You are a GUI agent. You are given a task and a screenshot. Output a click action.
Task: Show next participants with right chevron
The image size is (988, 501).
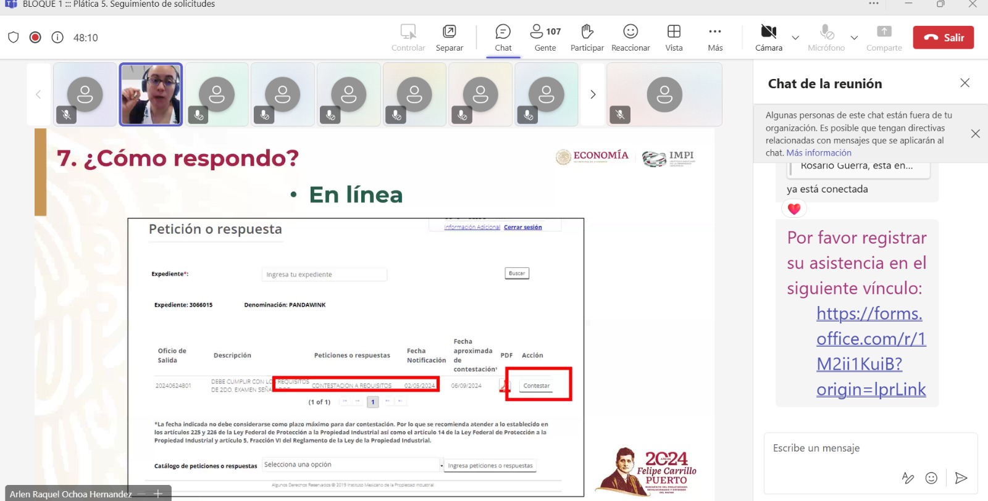coord(593,94)
